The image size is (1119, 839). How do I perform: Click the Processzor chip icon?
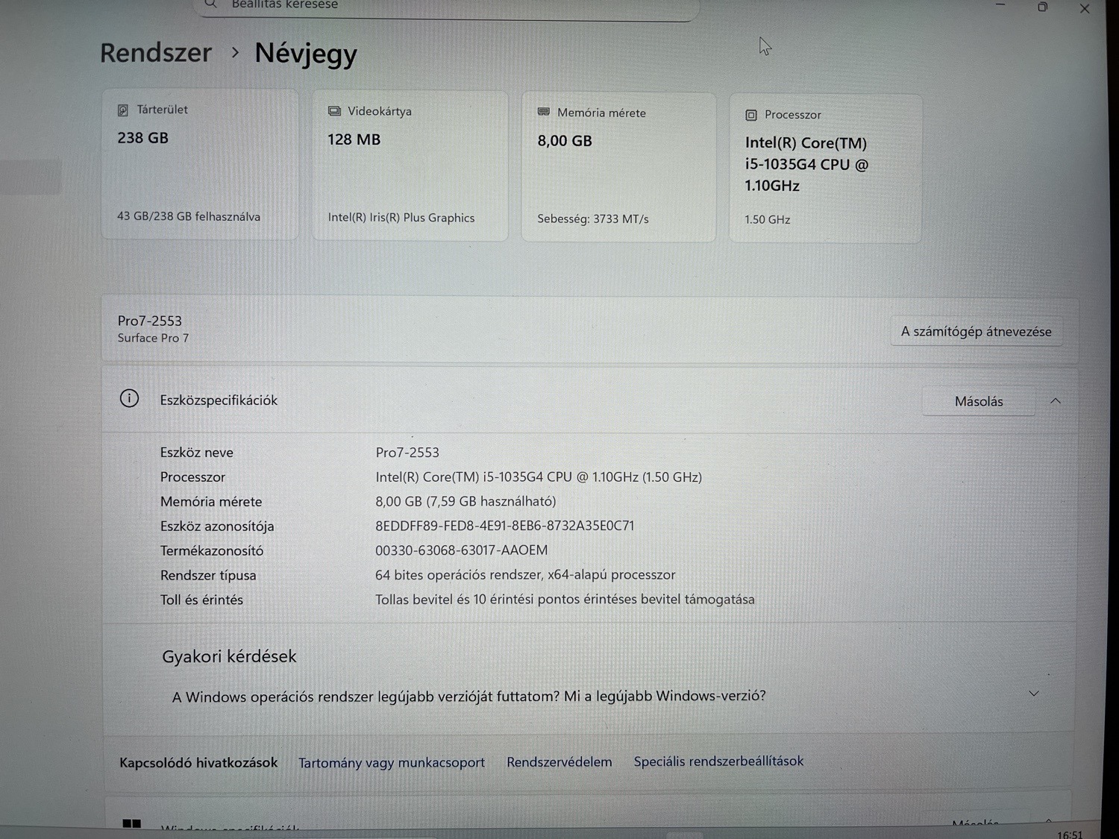[751, 115]
